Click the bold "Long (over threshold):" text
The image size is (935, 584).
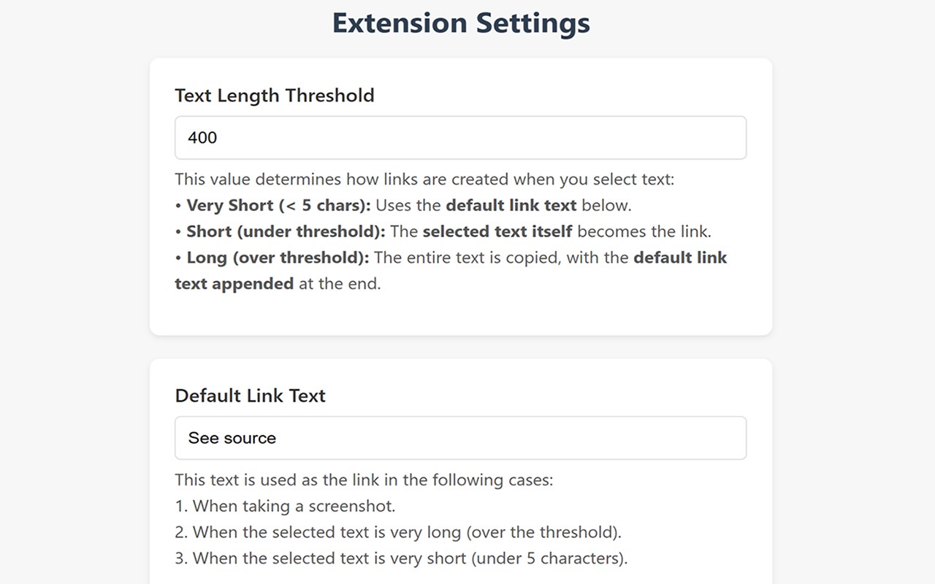tap(278, 258)
